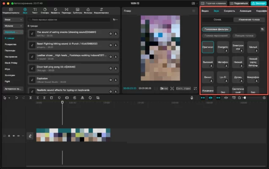Click the marker shield icon in toolbar
Image resolution: width=269 pixels, height=169 pixels.
[59, 98]
